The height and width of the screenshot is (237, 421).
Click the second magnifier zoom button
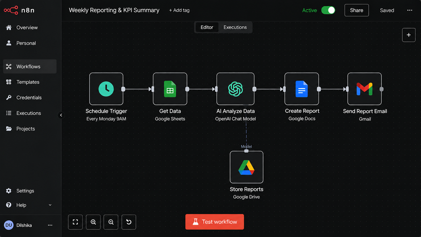coord(111,222)
